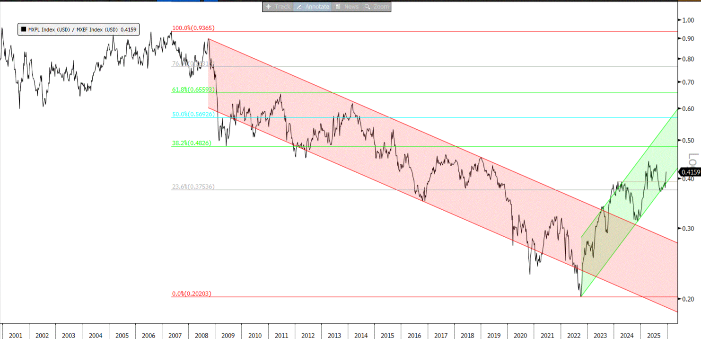Click the 0.30 tick on price axis

pos(687,228)
